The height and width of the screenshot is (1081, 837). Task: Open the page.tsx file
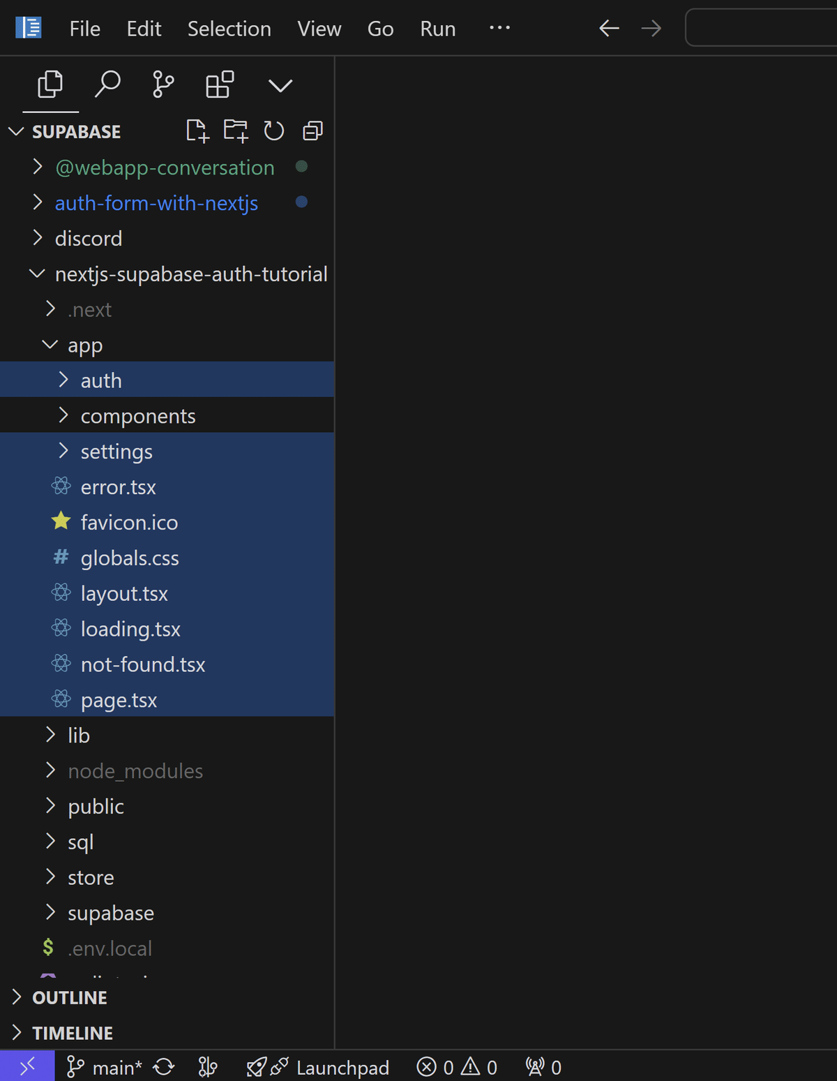point(167,700)
